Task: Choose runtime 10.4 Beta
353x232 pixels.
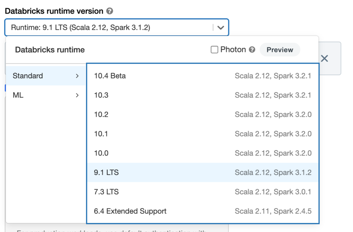Action: tap(202, 76)
